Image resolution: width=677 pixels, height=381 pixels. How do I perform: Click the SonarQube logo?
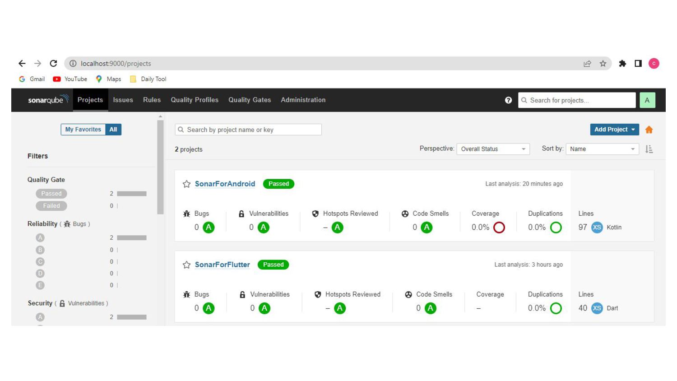48,100
